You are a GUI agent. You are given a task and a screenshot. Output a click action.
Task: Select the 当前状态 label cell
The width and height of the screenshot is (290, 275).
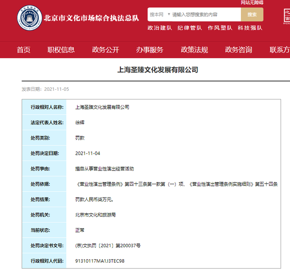[44, 230]
